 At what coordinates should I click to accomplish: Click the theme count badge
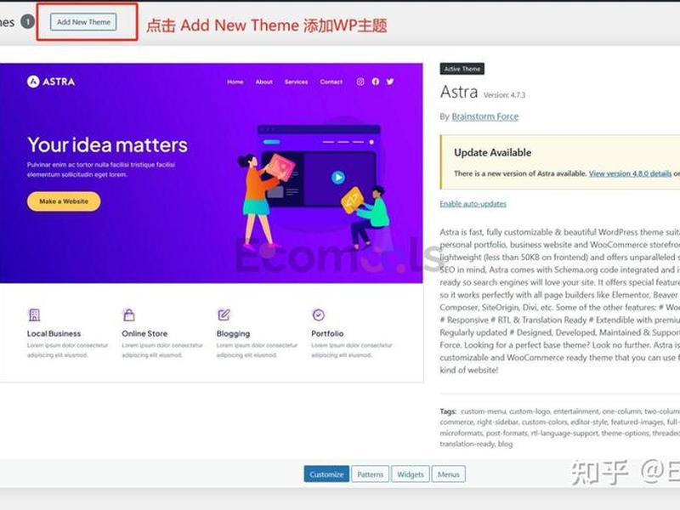click(27, 21)
